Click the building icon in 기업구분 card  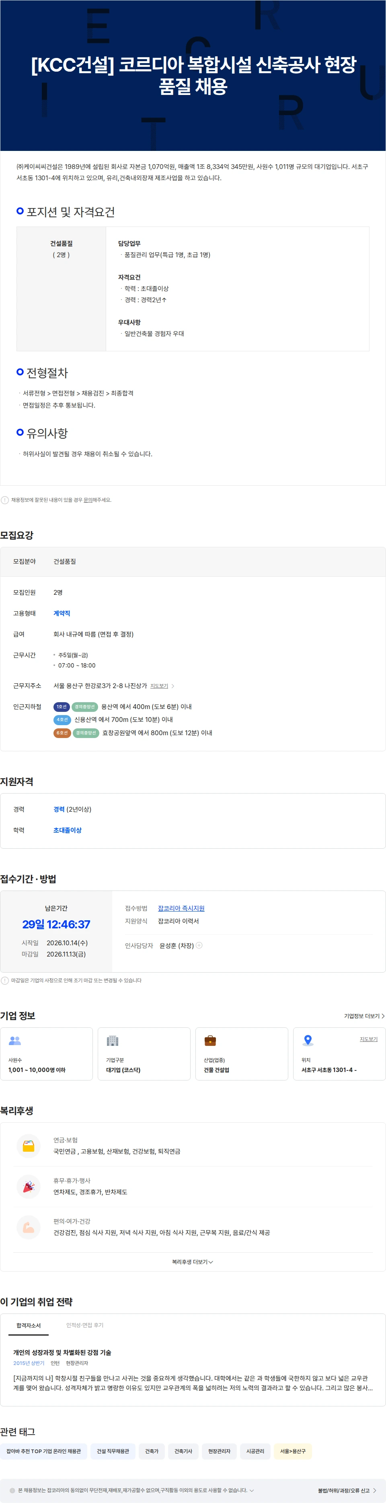(x=113, y=1040)
